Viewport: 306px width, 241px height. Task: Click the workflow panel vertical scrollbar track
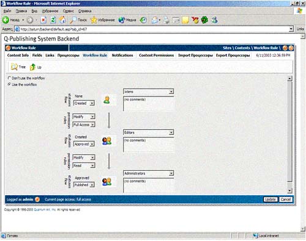tap(289, 134)
